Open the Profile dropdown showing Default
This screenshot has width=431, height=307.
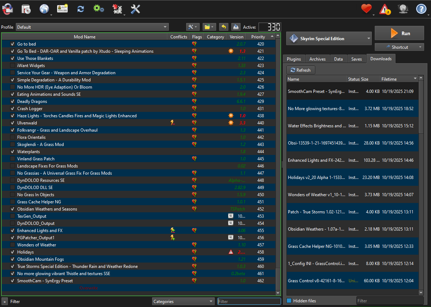pyautogui.click(x=92, y=27)
